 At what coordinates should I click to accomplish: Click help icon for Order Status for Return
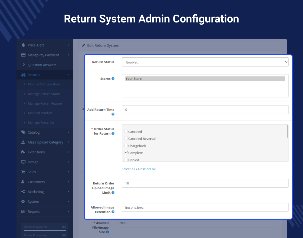(113, 134)
